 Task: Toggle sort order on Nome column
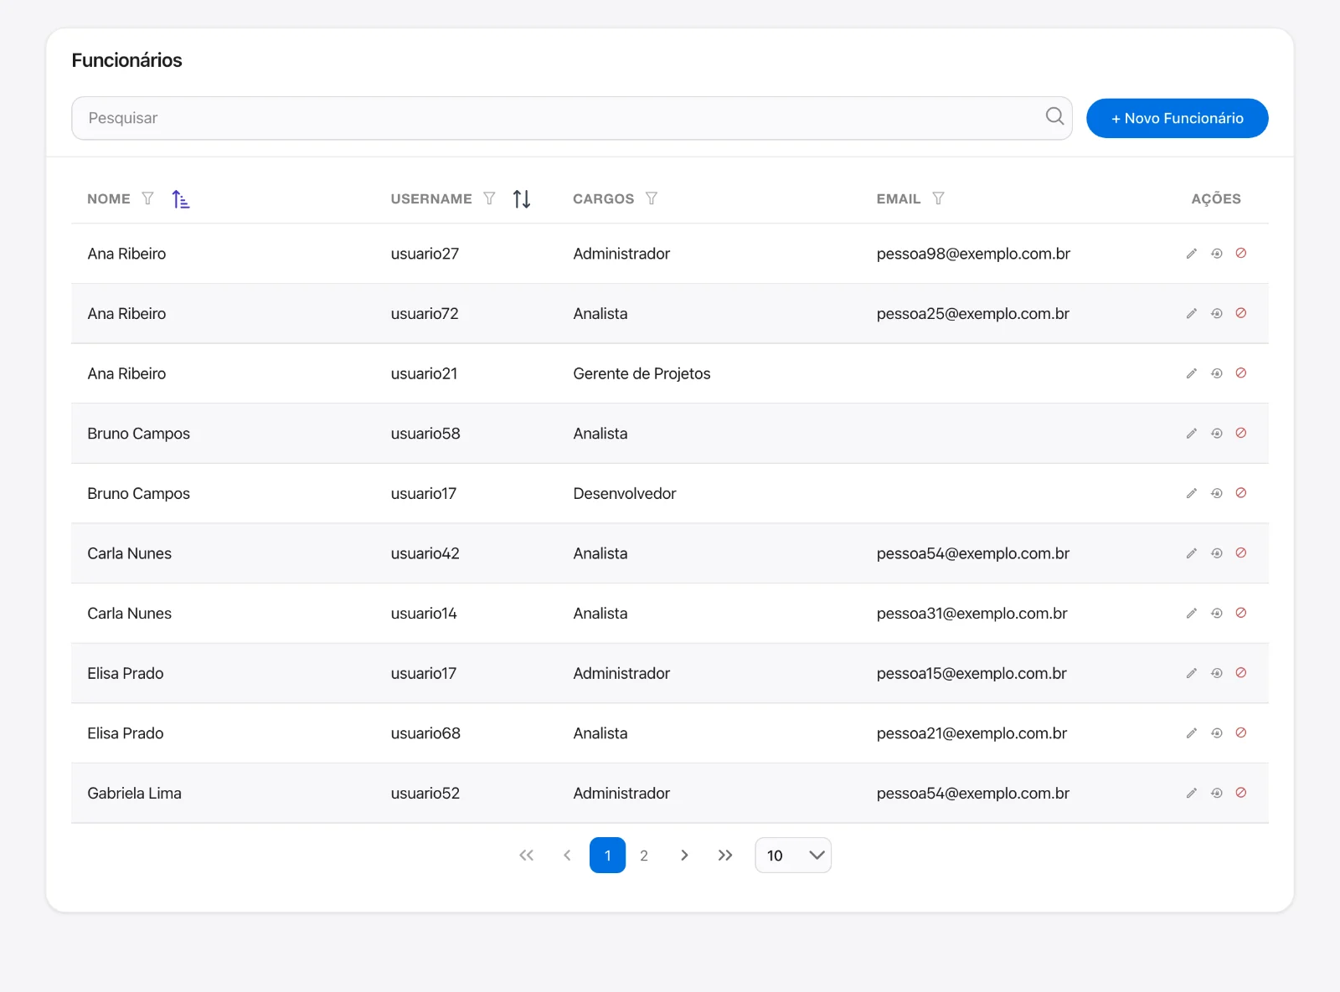click(x=180, y=199)
